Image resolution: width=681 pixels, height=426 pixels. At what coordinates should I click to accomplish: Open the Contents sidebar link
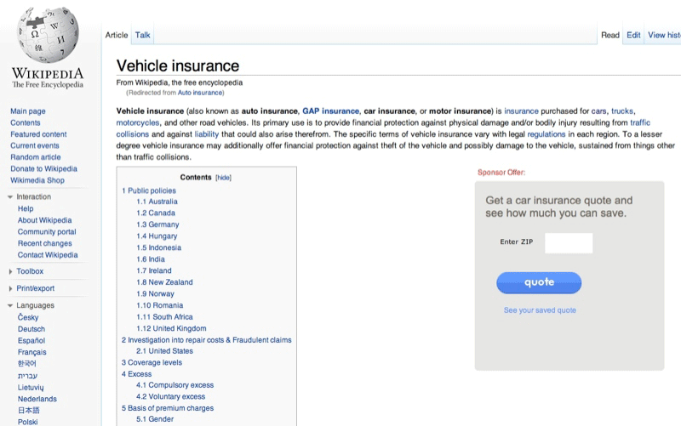click(26, 122)
